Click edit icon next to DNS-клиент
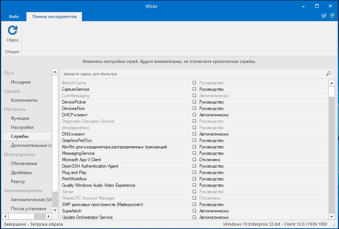339x229 pixels. (194, 134)
